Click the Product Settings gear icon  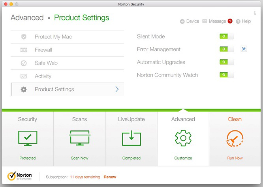pyautogui.click(x=24, y=90)
